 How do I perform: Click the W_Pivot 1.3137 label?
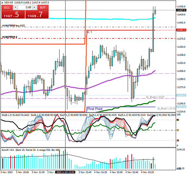(x=155, y=97)
